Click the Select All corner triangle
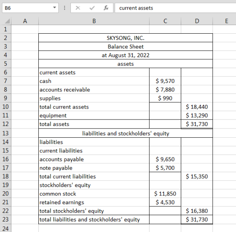The image size is (236, 232). point(7,21)
